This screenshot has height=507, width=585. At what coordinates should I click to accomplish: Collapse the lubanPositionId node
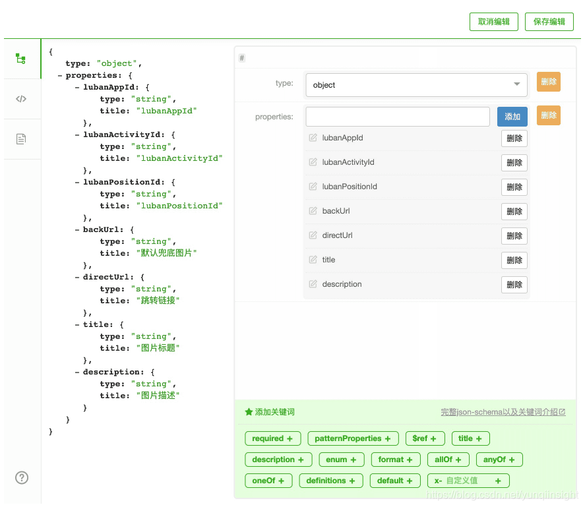(77, 182)
